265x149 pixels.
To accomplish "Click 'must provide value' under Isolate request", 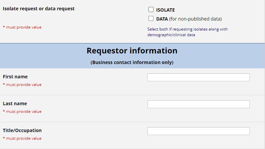I will pos(22,27).
